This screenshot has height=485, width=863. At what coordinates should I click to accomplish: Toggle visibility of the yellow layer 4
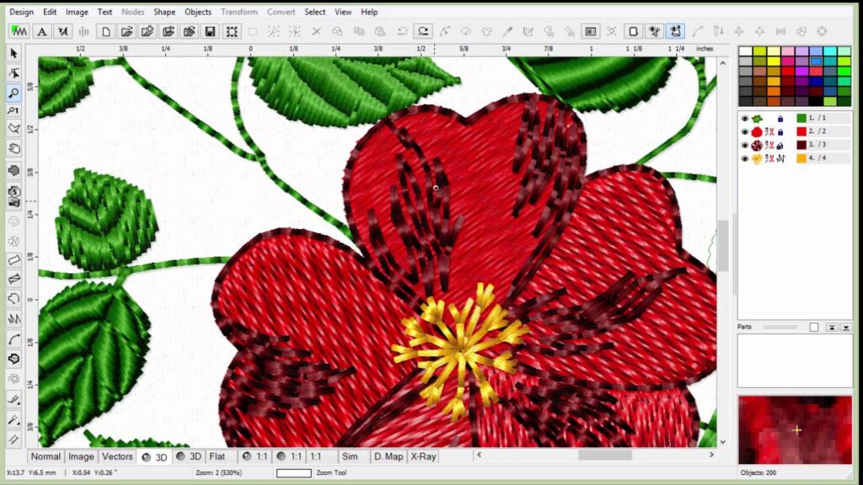click(745, 158)
